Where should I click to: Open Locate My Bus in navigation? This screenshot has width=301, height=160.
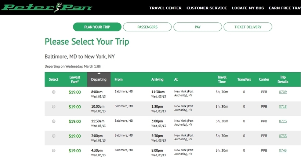(x=248, y=8)
